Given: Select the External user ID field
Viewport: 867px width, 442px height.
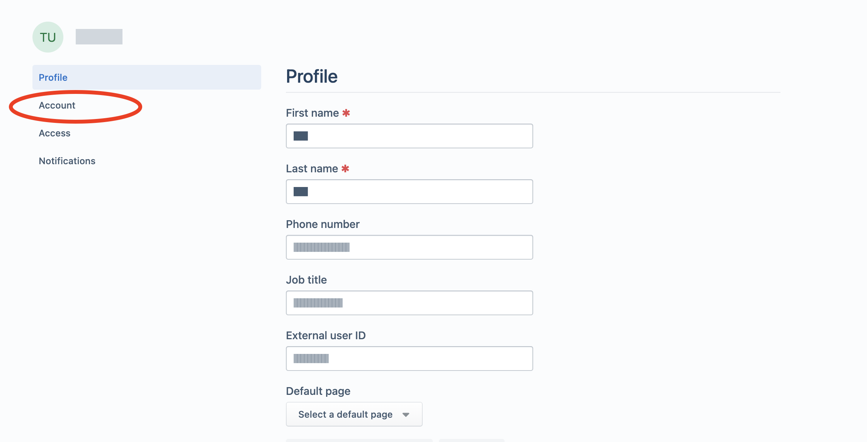Looking at the screenshot, I should 410,359.
